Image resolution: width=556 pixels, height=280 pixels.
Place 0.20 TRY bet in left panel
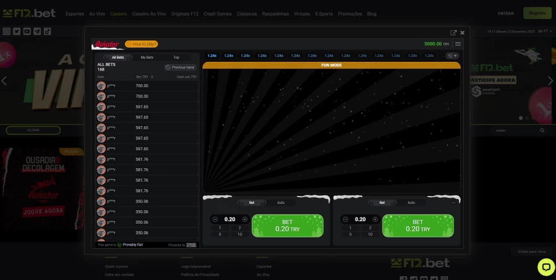pyautogui.click(x=287, y=226)
